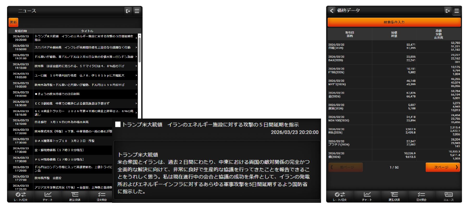The image size is (469, 208).
Task: Open the 19:13 欧州株 news item arrow
Action: tap(136, 66)
